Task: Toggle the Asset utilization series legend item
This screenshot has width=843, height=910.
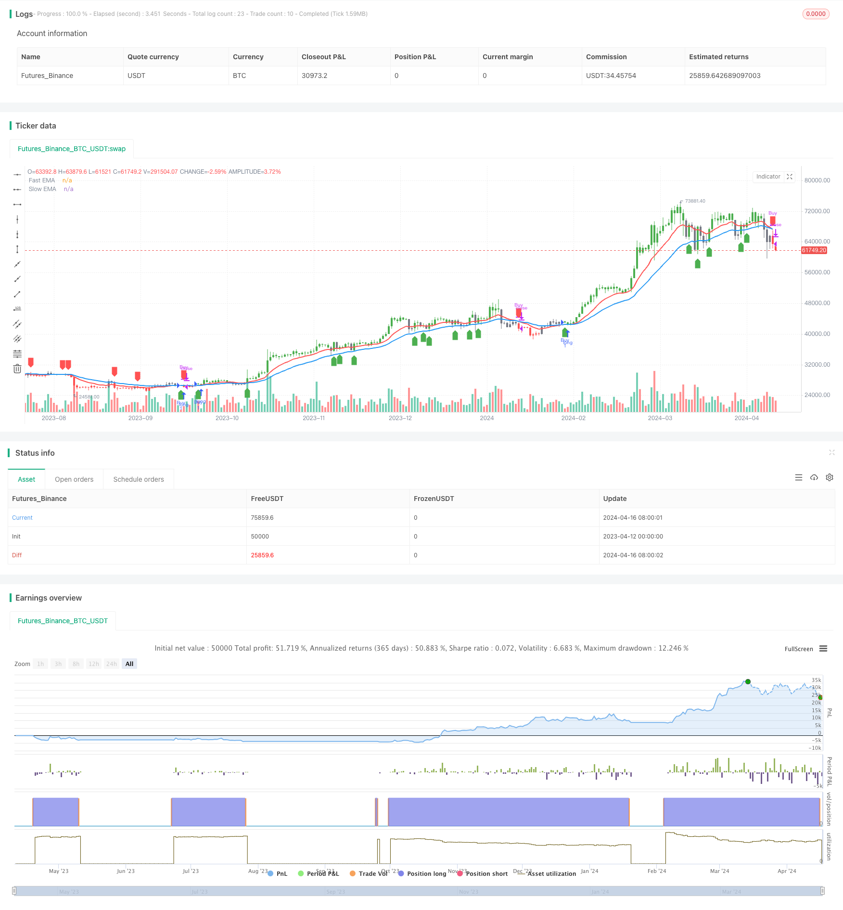Action: click(547, 873)
